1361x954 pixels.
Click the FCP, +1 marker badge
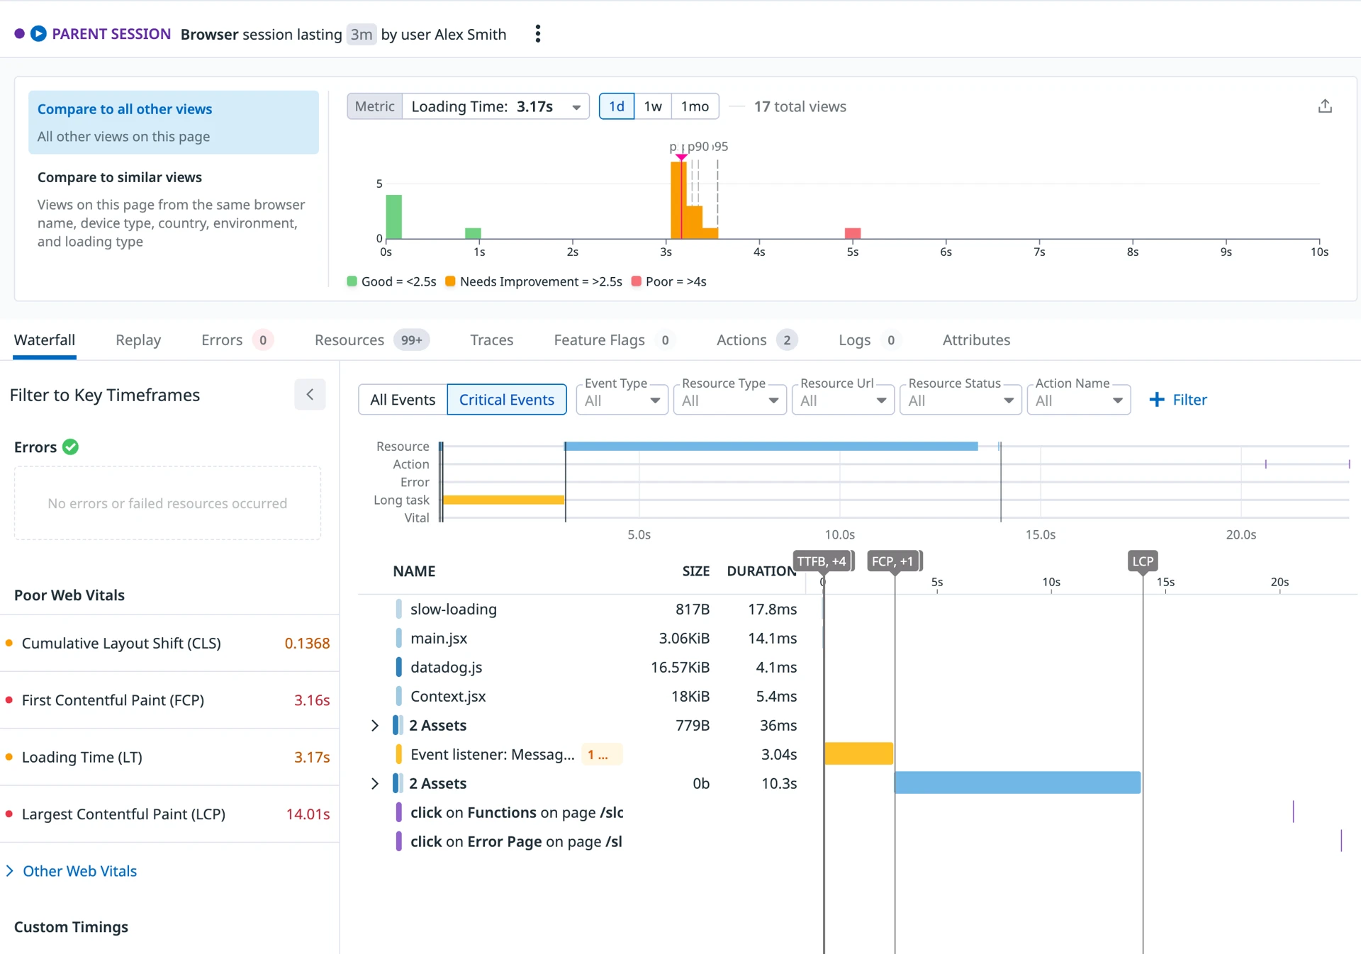892,561
